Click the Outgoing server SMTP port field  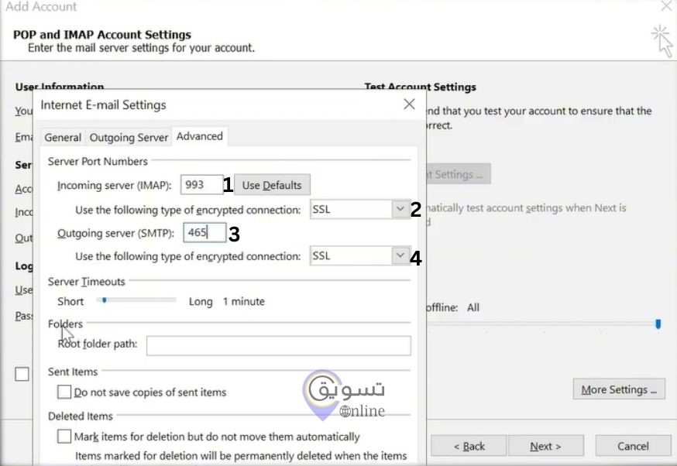[x=204, y=232]
